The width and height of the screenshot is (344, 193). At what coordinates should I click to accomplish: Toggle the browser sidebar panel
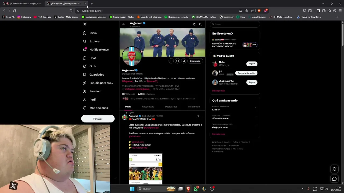click(318, 11)
